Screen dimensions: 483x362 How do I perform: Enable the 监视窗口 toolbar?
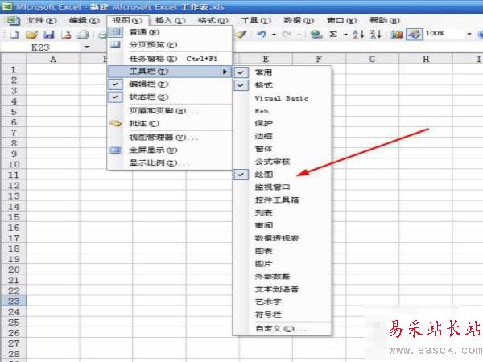click(x=283, y=187)
